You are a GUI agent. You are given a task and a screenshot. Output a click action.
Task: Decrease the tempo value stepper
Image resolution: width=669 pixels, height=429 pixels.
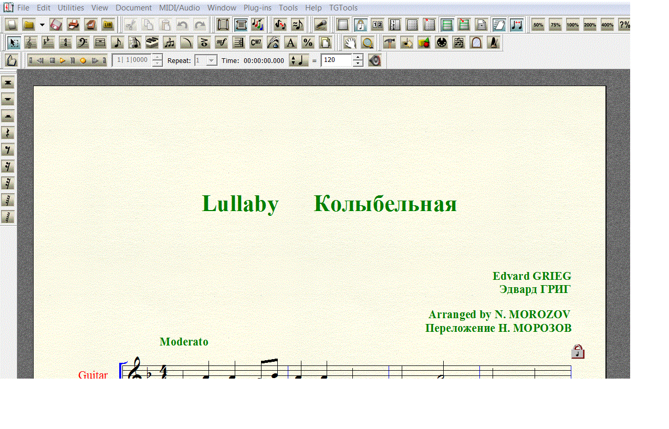(358, 64)
